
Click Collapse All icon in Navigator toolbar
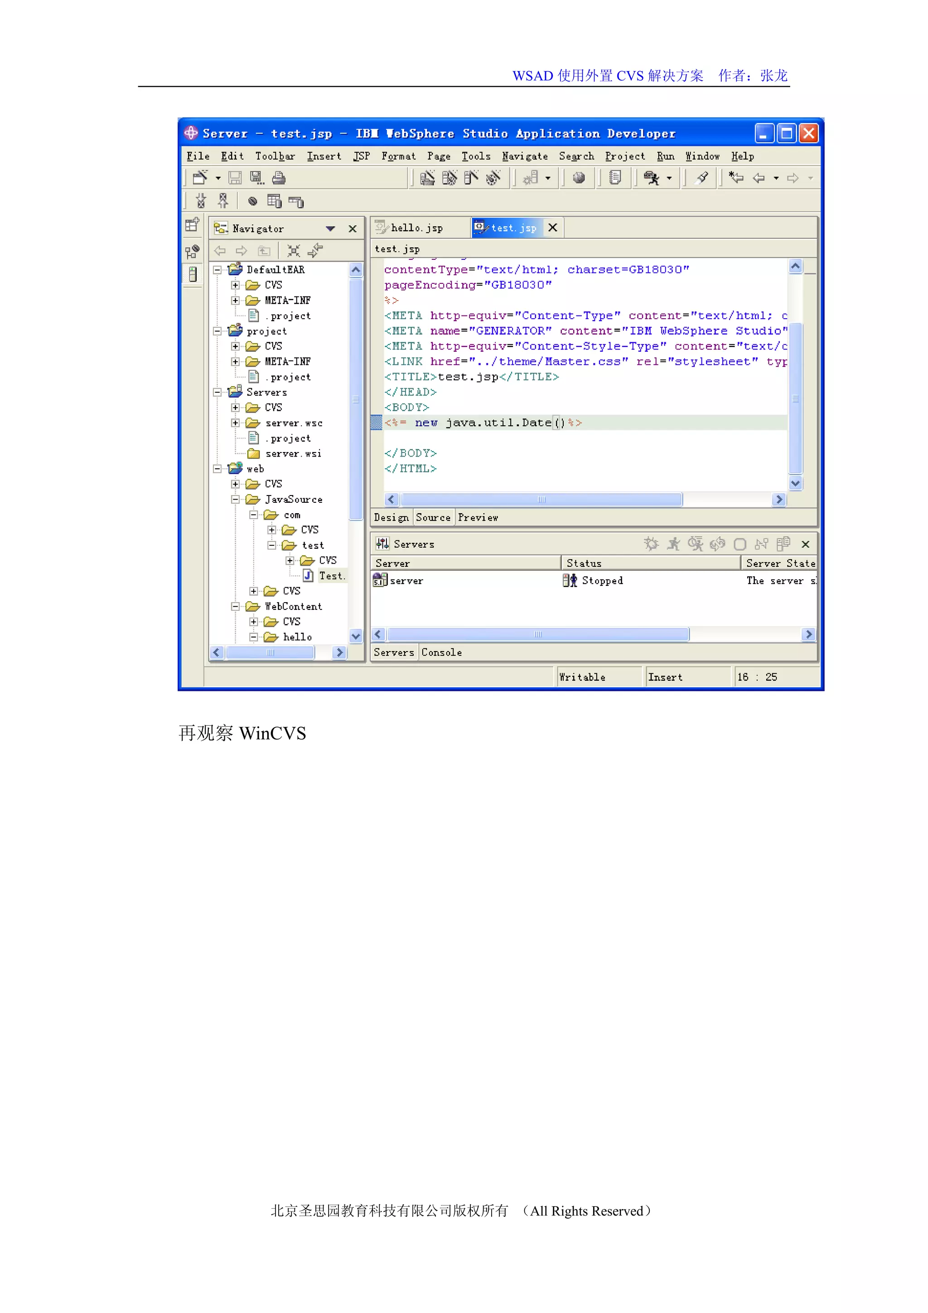click(293, 250)
